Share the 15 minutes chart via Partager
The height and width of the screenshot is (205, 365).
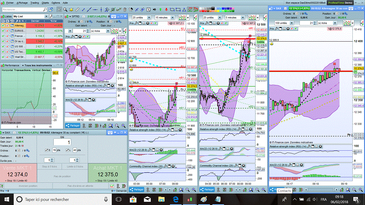[x=137, y=190]
